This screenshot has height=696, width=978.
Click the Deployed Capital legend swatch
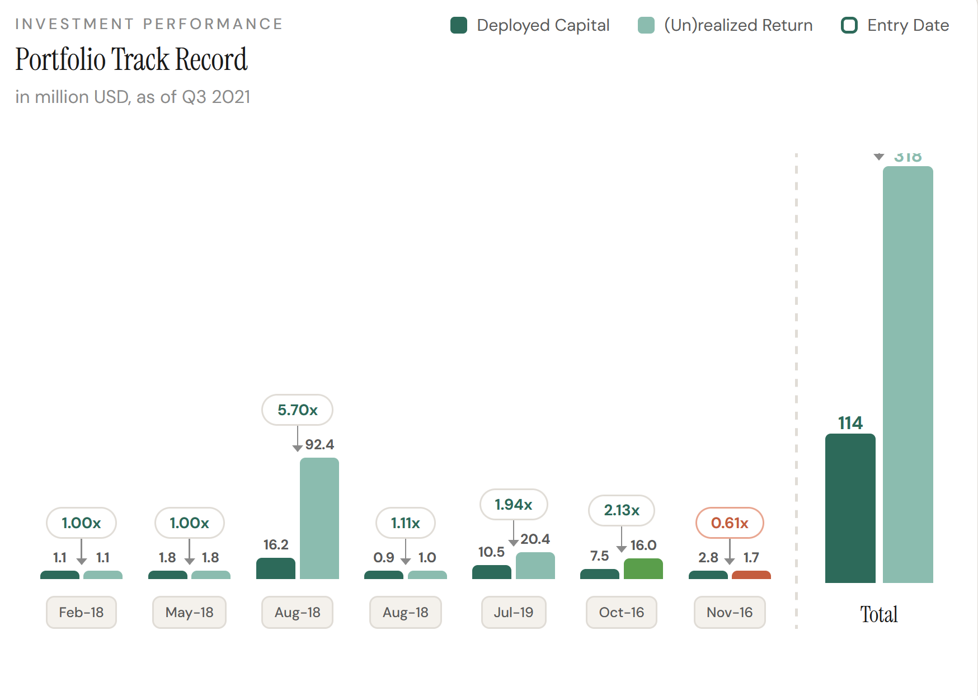[459, 25]
